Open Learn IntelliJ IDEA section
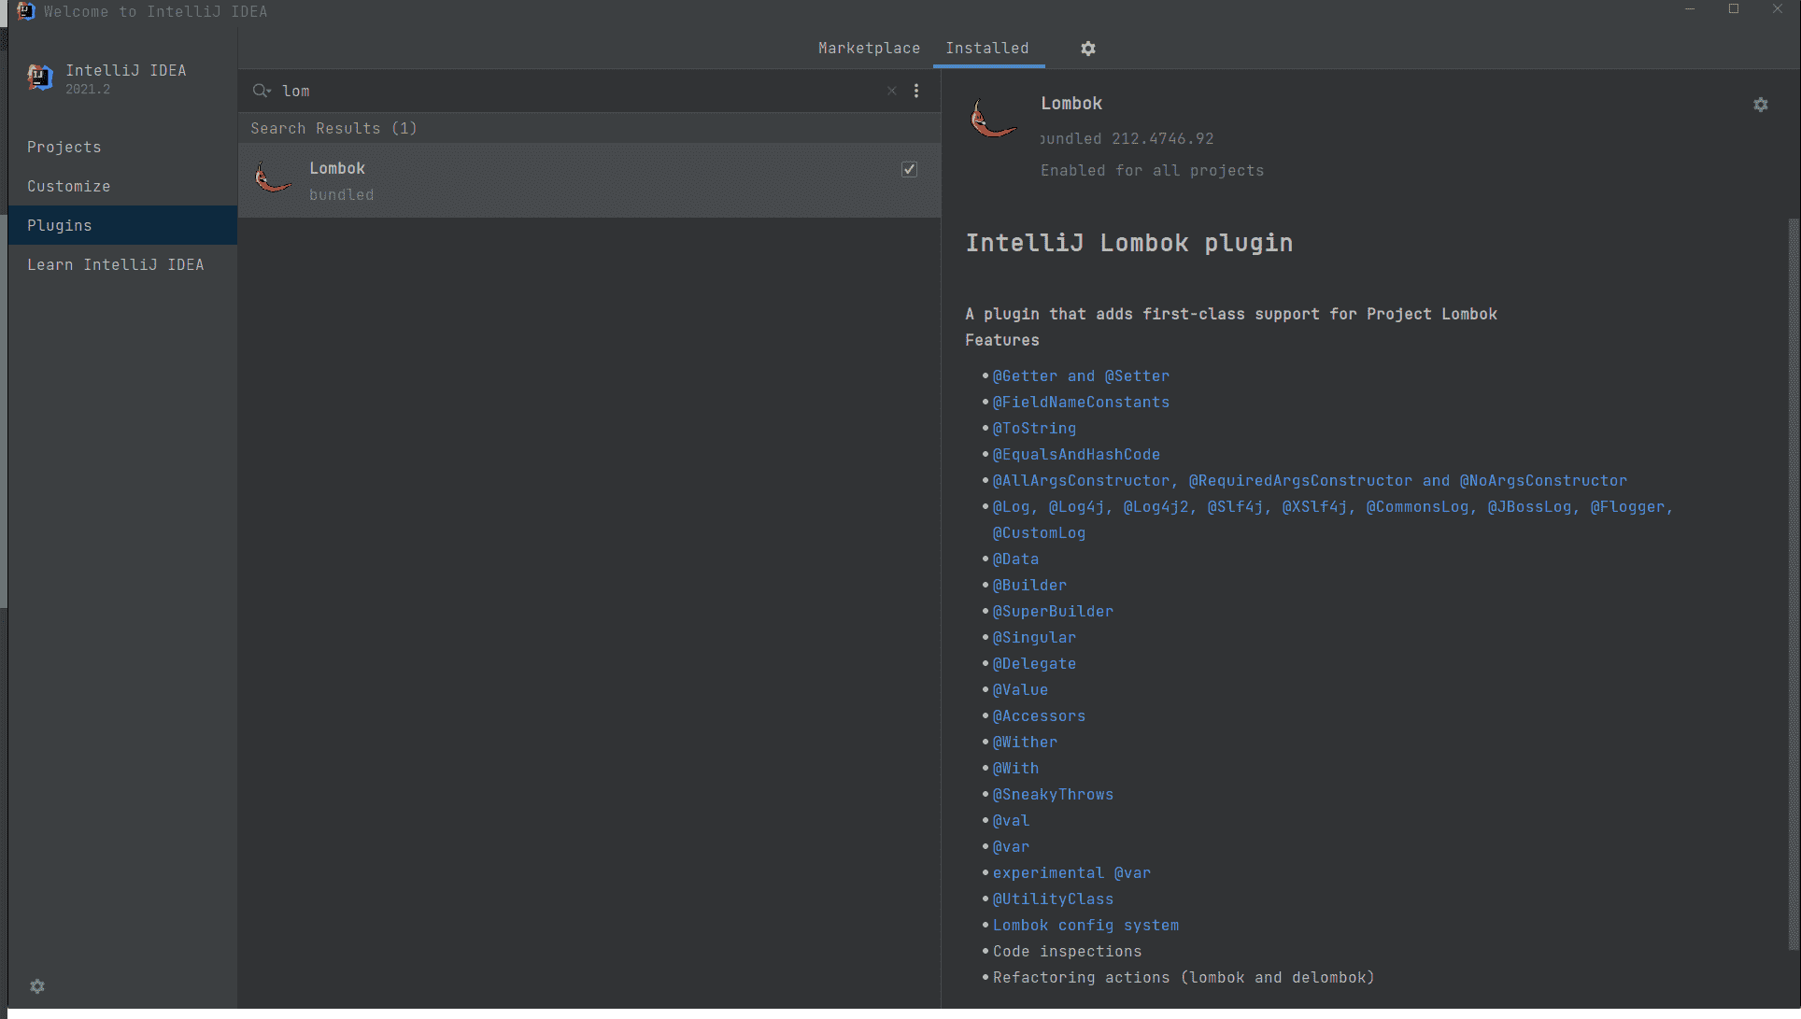Image resolution: width=1801 pixels, height=1019 pixels. 115,265
